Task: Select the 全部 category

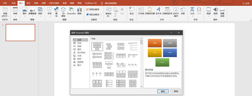Action: coord(80,40)
